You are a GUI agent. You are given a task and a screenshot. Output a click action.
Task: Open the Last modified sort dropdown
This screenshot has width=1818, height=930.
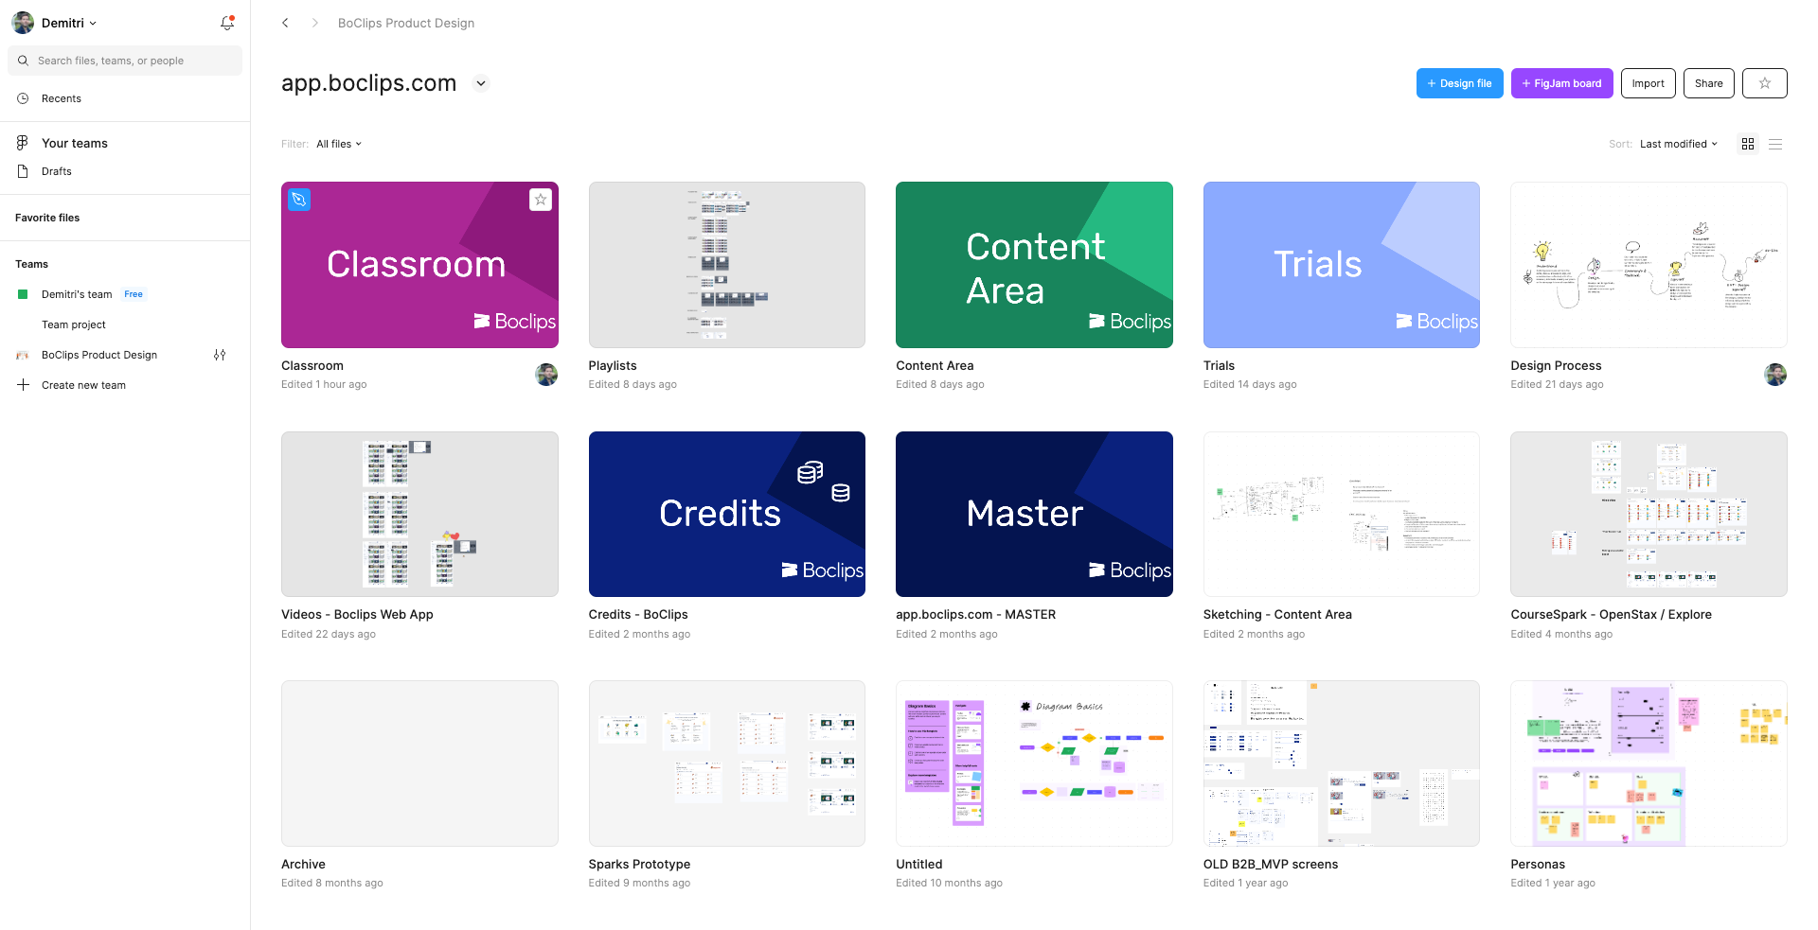tap(1678, 144)
